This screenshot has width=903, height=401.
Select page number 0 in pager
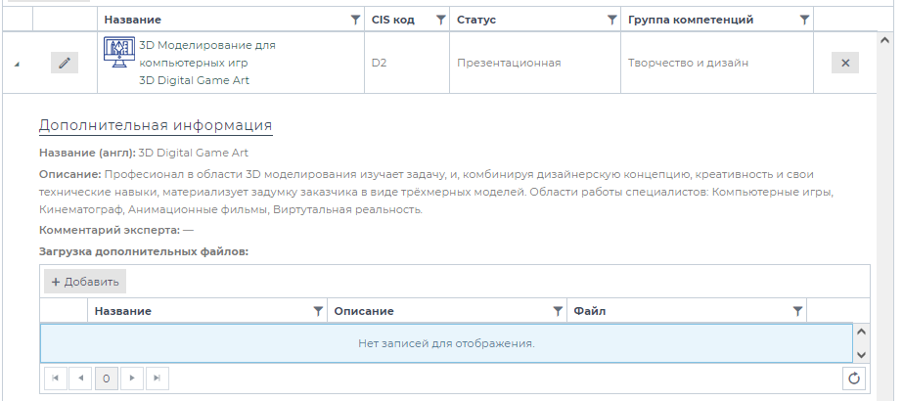[x=106, y=379]
